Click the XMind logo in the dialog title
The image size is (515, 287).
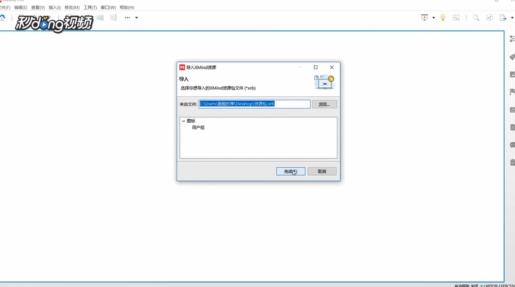click(182, 67)
